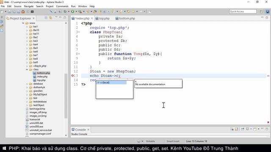The image size is (271, 152).
Task: Maximize the Project Explorer panel
Action: pos(65,18)
